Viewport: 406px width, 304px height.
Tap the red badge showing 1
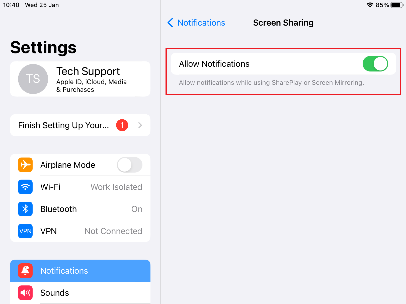tap(122, 125)
